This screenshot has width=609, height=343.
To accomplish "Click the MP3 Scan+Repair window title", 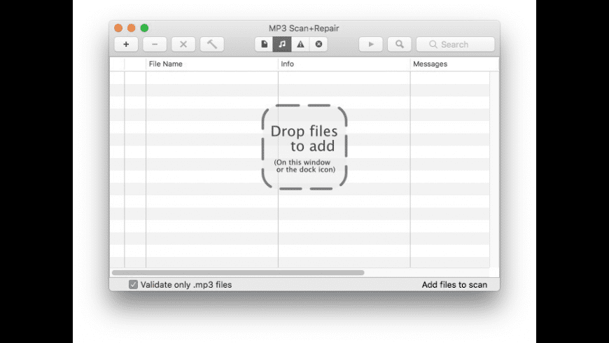I will pos(304,29).
